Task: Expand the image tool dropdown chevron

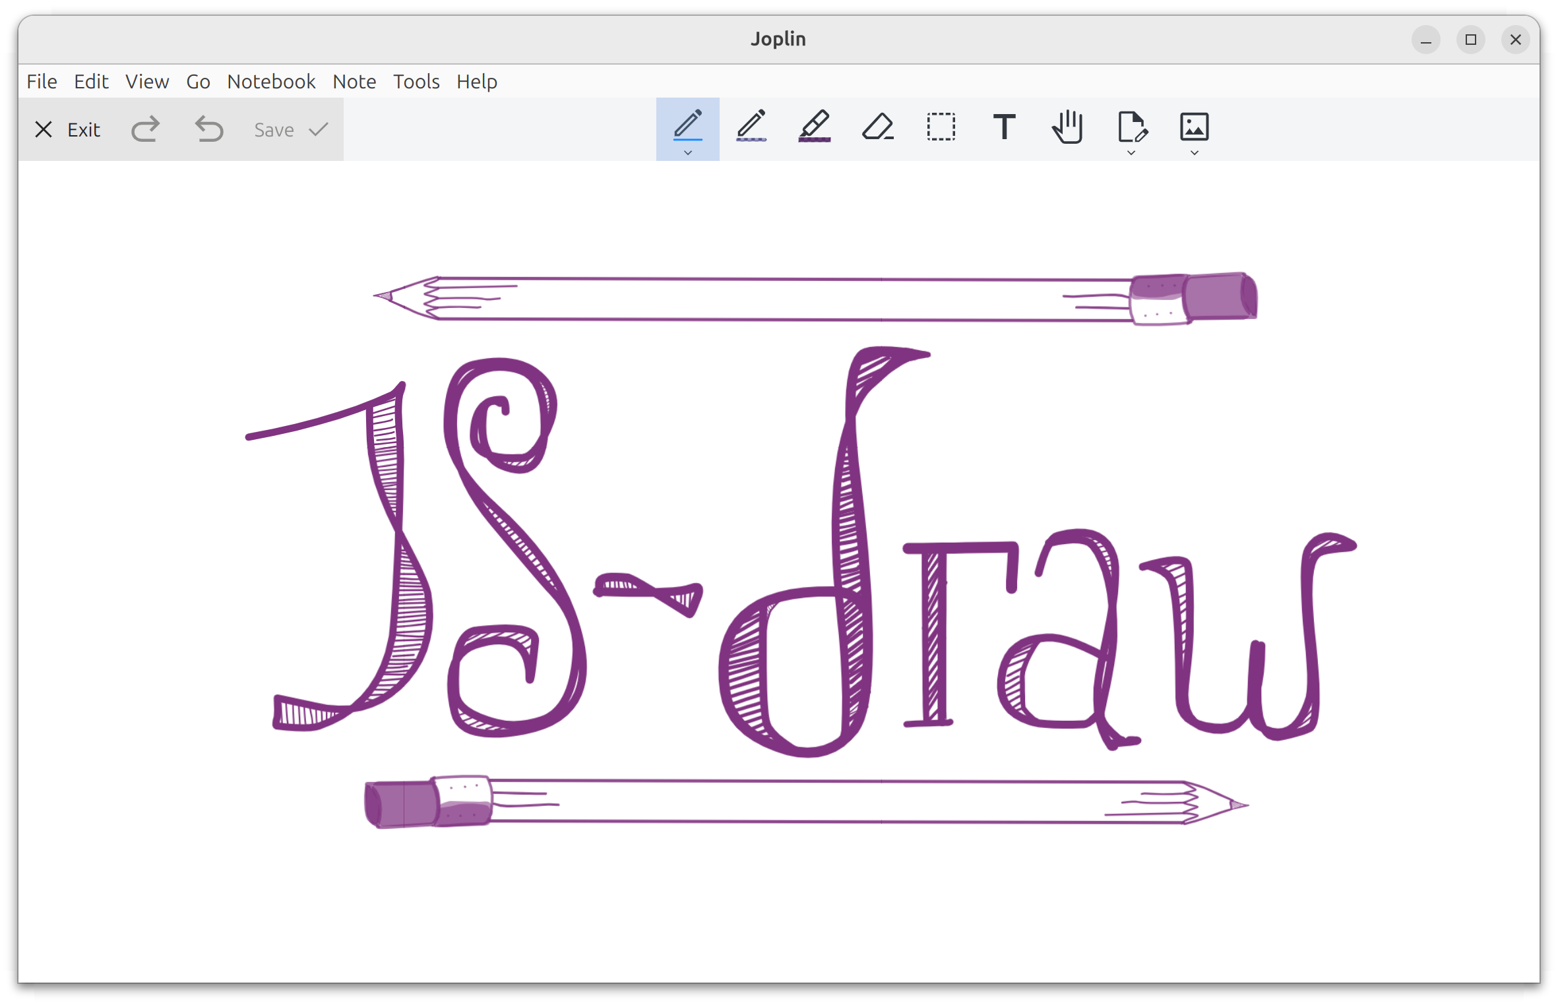Action: (x=1194, y=153)
